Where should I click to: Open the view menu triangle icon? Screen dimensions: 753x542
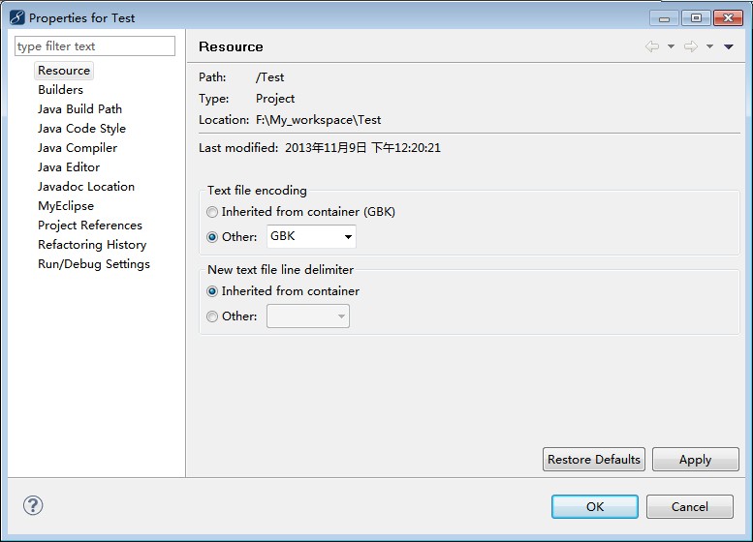pos(729,46)
